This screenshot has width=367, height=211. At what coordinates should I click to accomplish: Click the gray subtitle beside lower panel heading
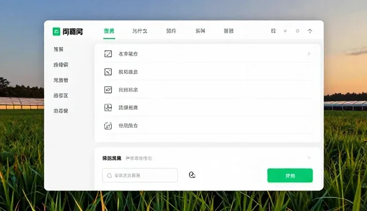[x=139, y=158]
